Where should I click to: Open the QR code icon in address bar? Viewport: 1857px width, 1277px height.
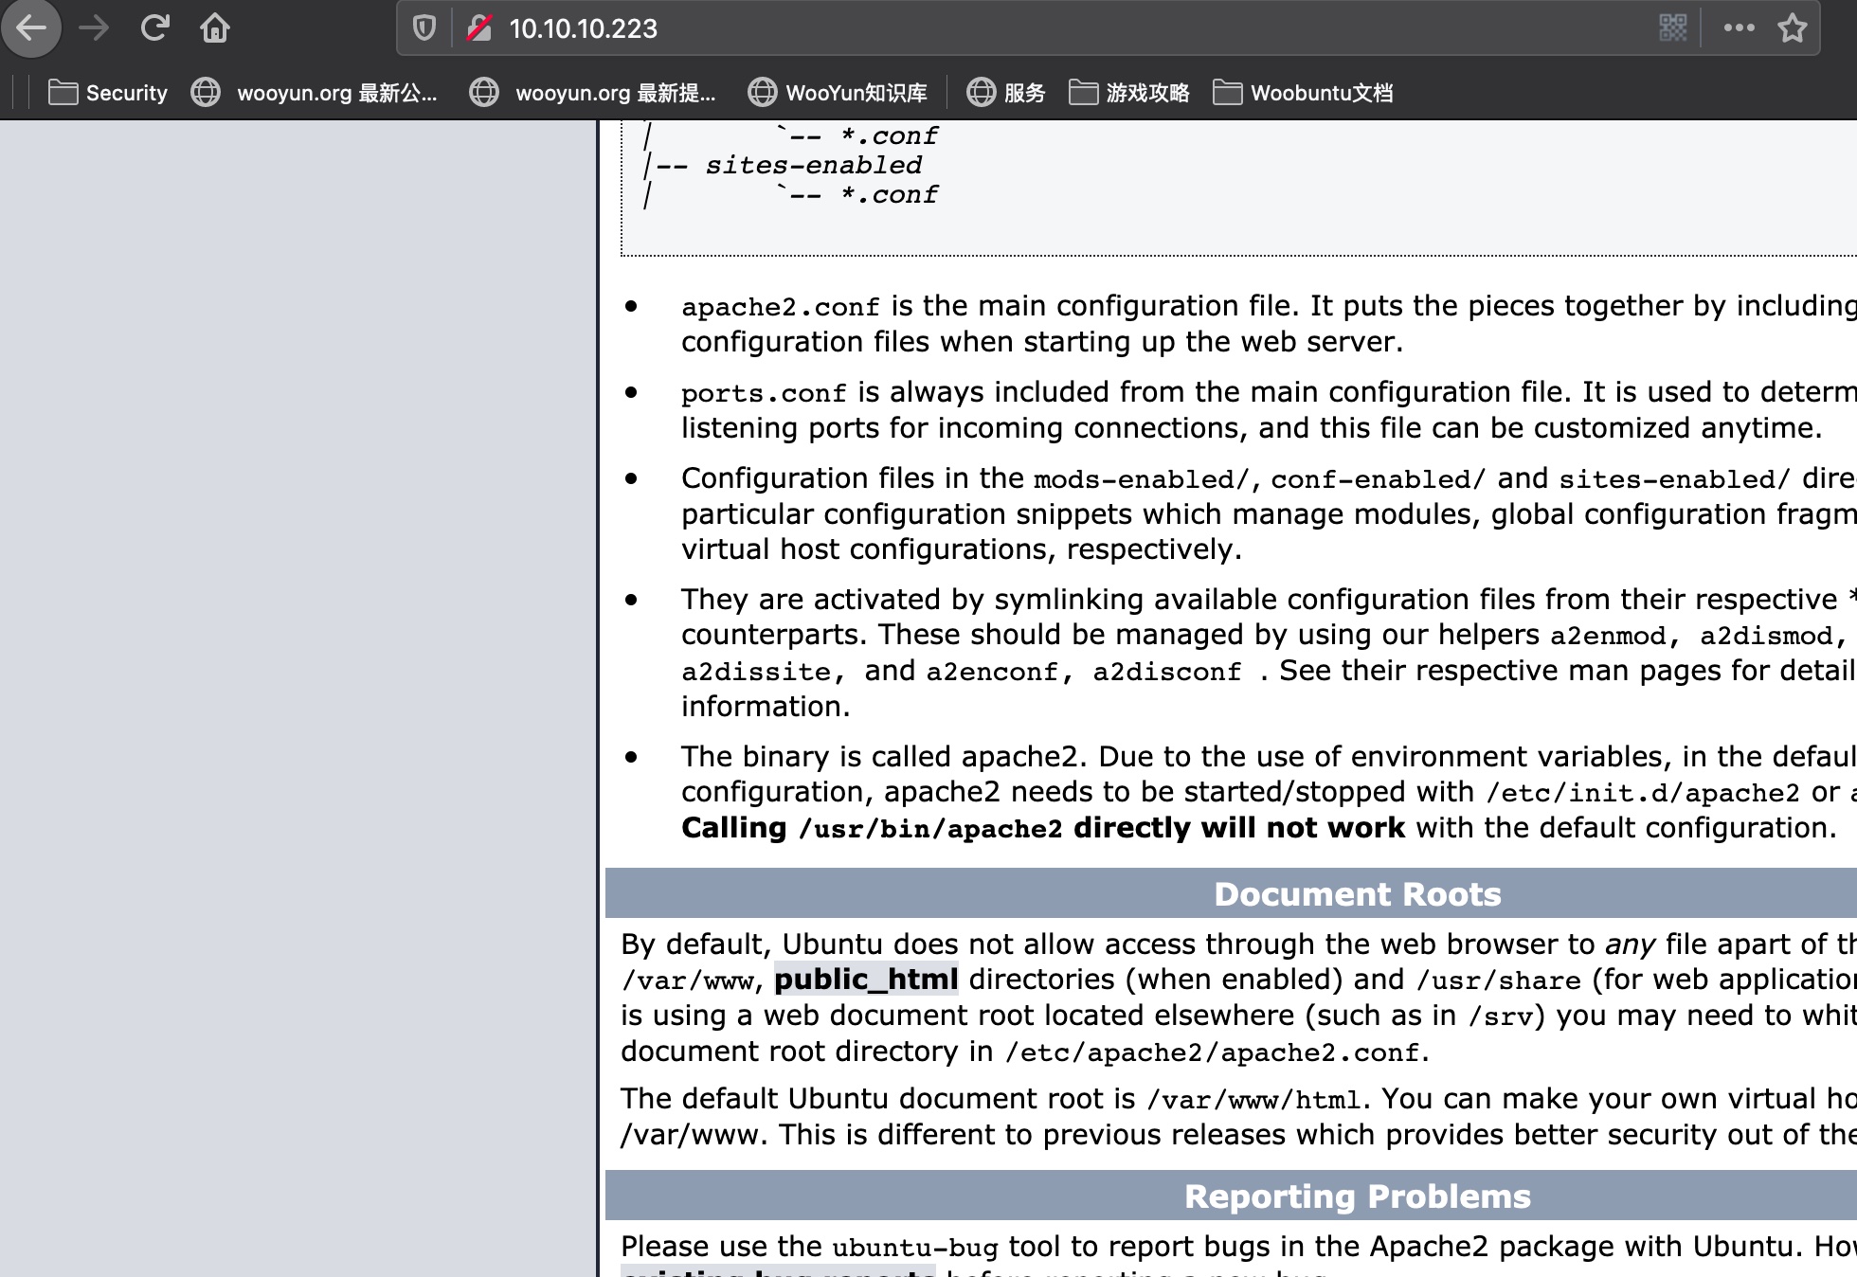(x=1673, y=28)
